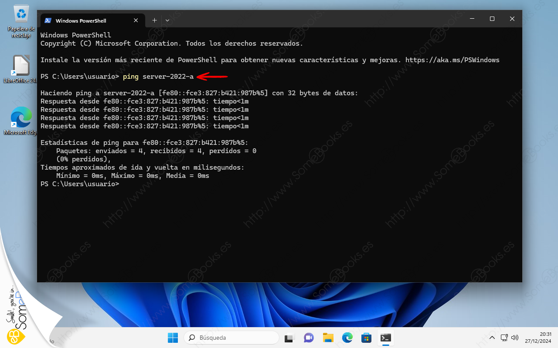Click 'Mínimo = 0ms, Máximo = 0ms' line

click(x=133, y=176)
